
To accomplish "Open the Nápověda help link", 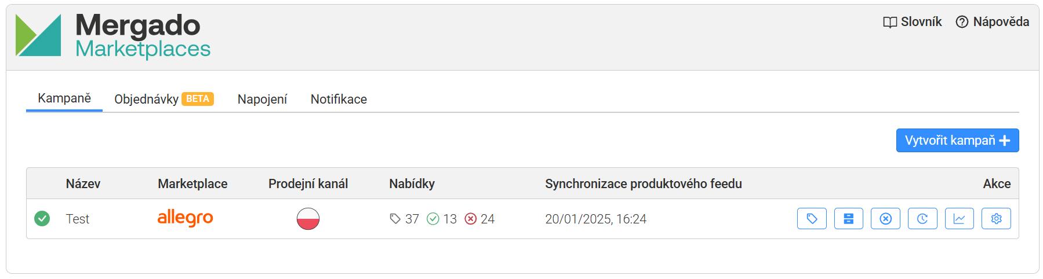I will click(993, 22).
